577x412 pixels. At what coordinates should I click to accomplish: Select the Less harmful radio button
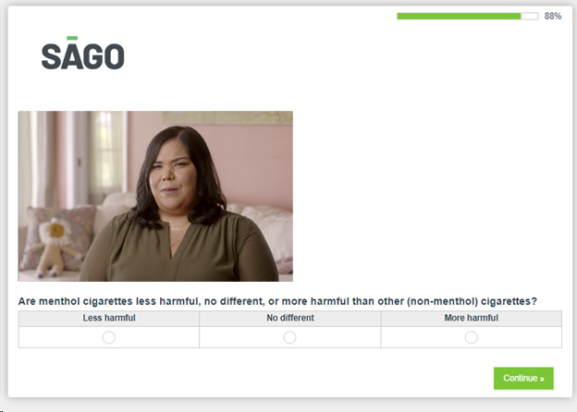coord(109,337)
